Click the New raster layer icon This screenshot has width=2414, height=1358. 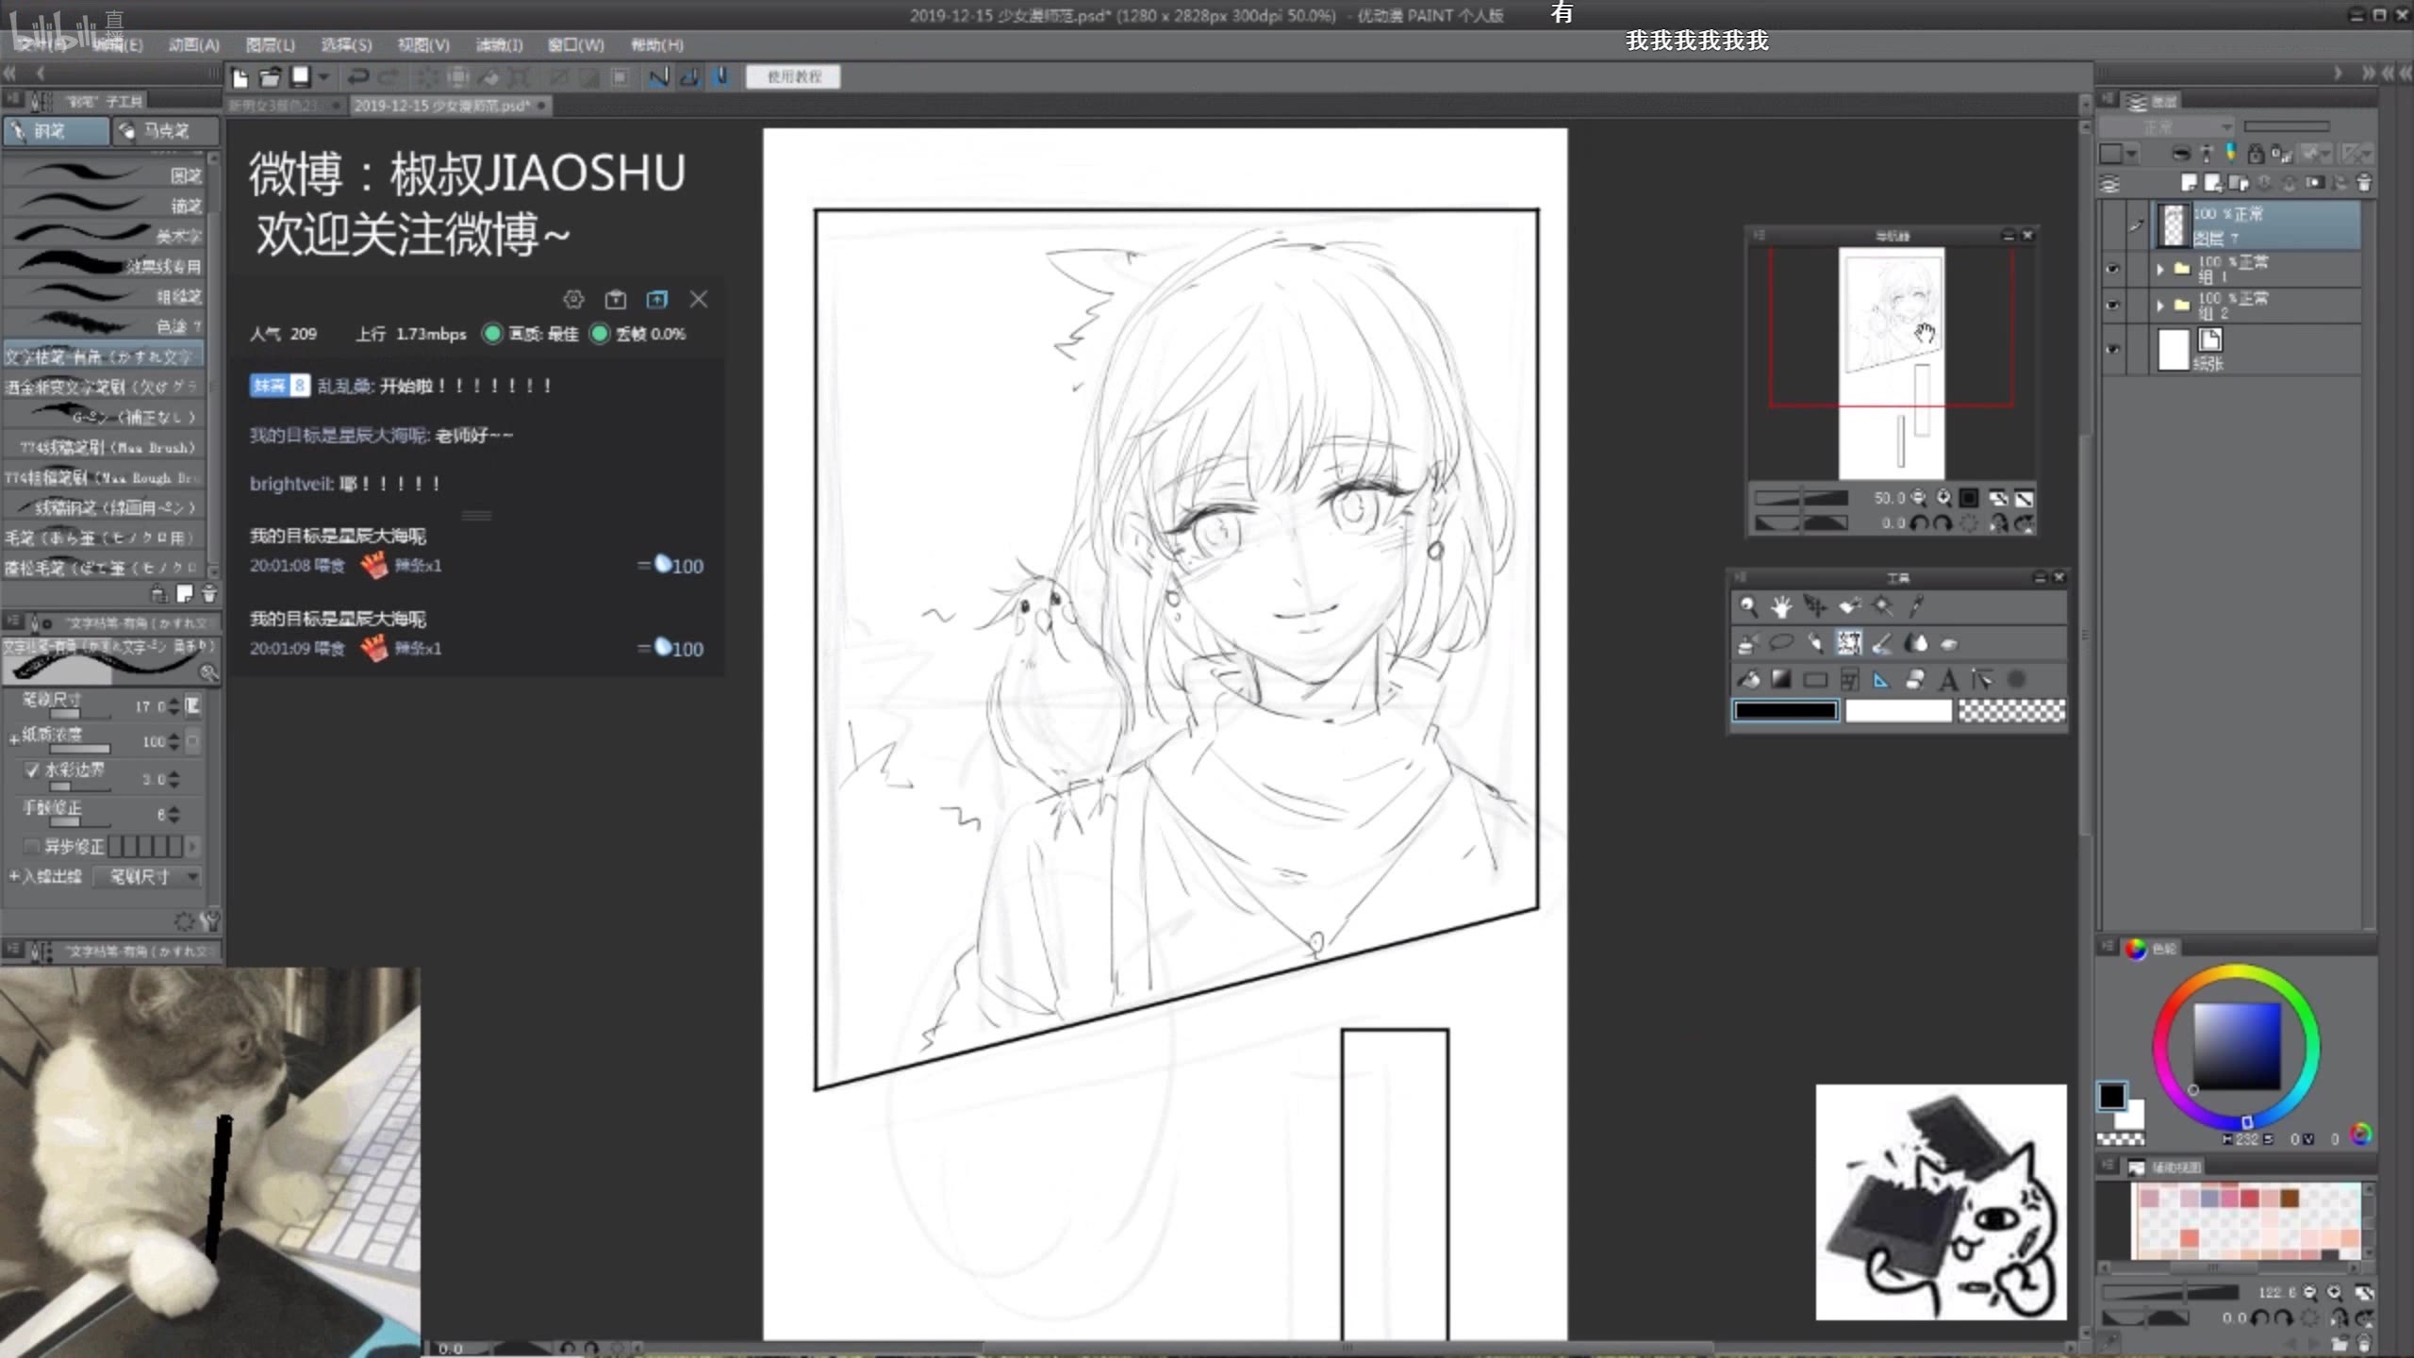(x=2189, y=183)
